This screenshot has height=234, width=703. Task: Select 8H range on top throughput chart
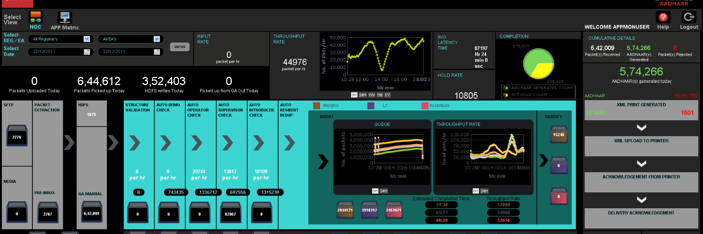(354, 95)
